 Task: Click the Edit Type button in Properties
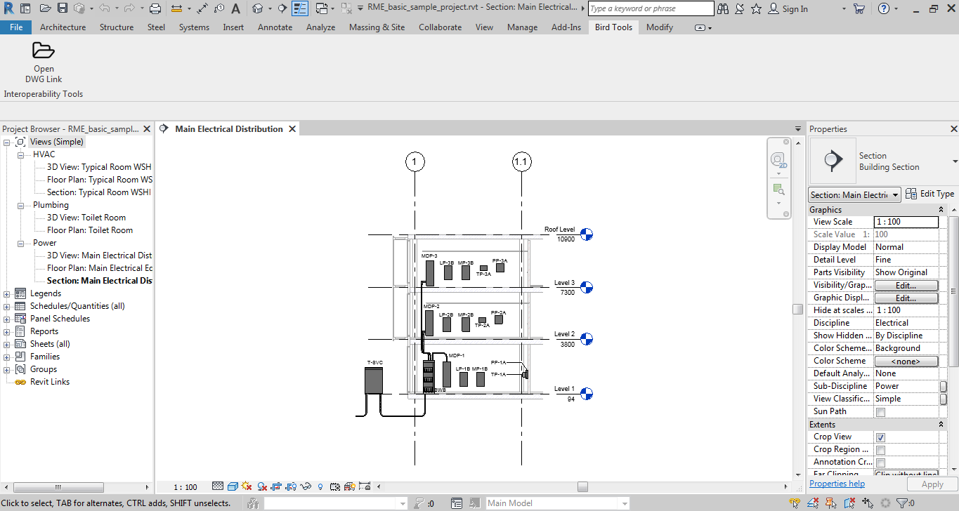[929, 194]
